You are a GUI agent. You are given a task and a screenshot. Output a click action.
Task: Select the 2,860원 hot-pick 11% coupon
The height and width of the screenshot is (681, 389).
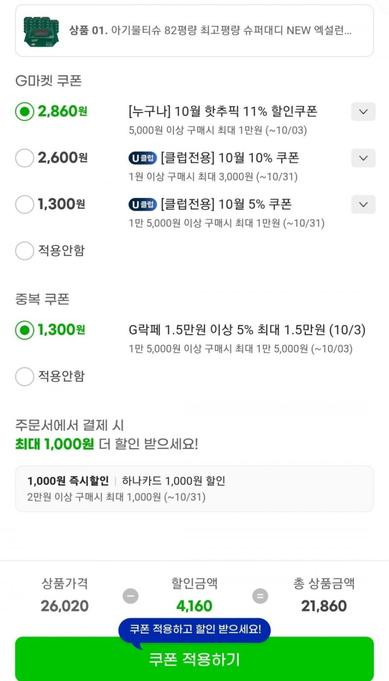25,112
